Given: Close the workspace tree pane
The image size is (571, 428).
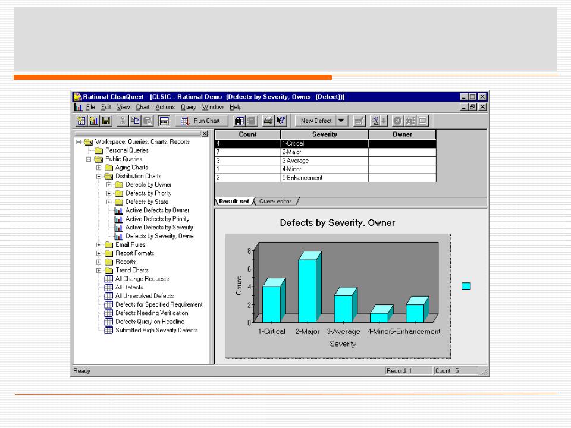Looking at the screenshot, I should 205,134.
